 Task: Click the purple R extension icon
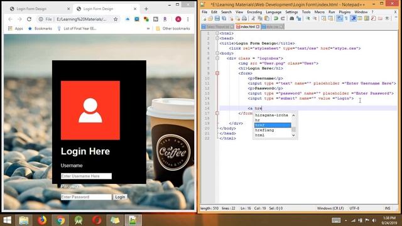tap(165, 19)
